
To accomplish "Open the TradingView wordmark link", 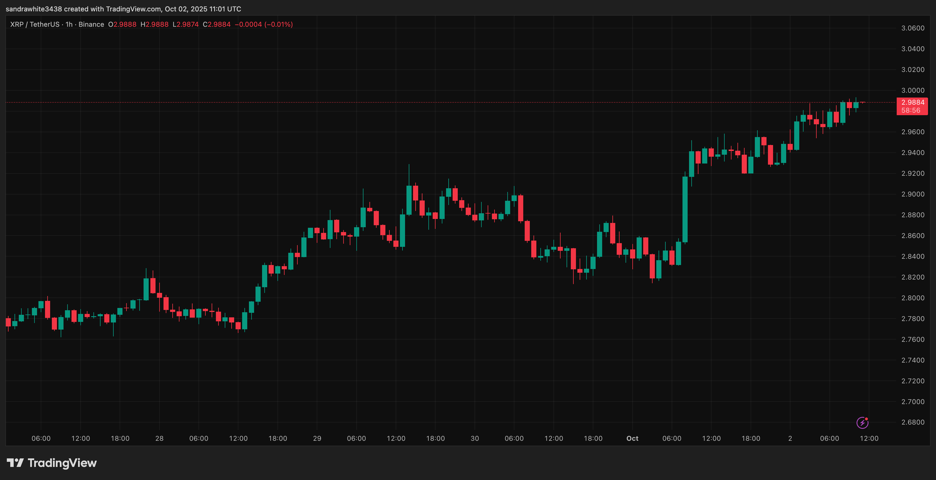I will tap(62, 463).
